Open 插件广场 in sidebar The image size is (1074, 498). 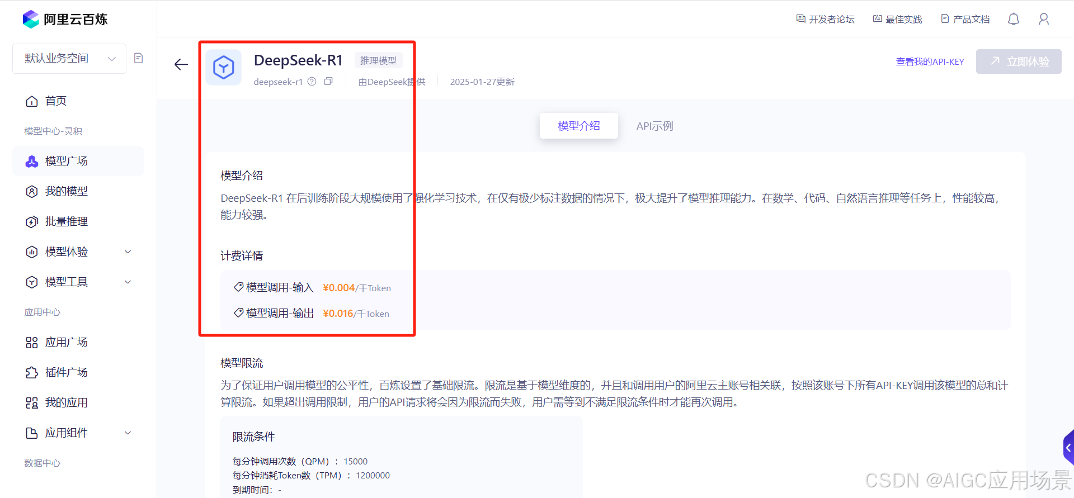point(78,372)
